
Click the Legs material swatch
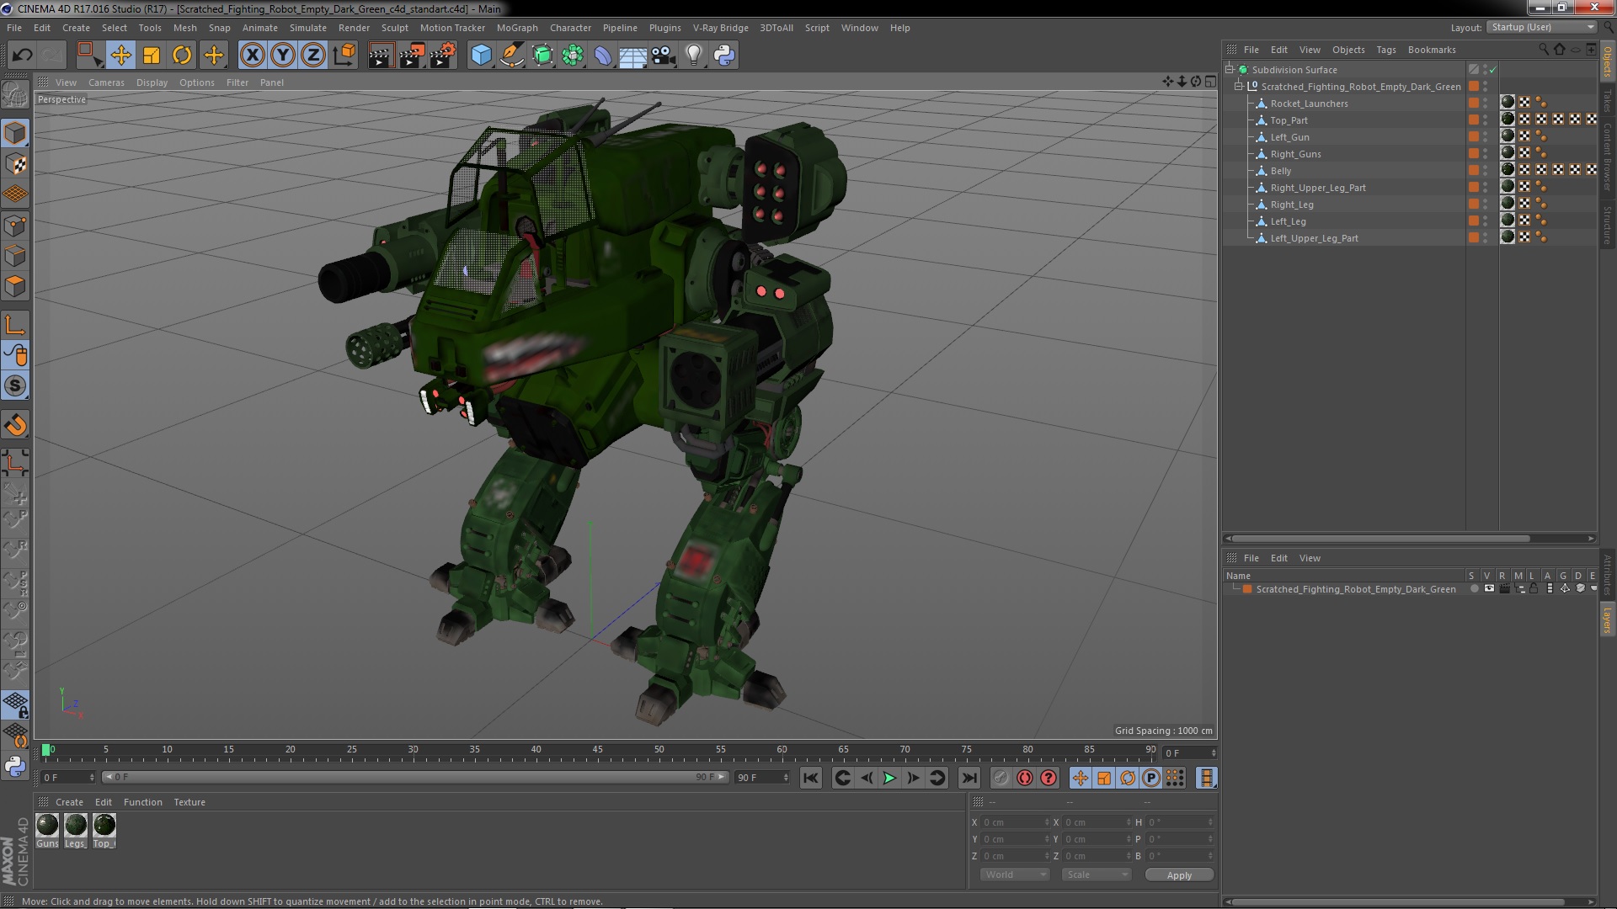coord(76,825)
